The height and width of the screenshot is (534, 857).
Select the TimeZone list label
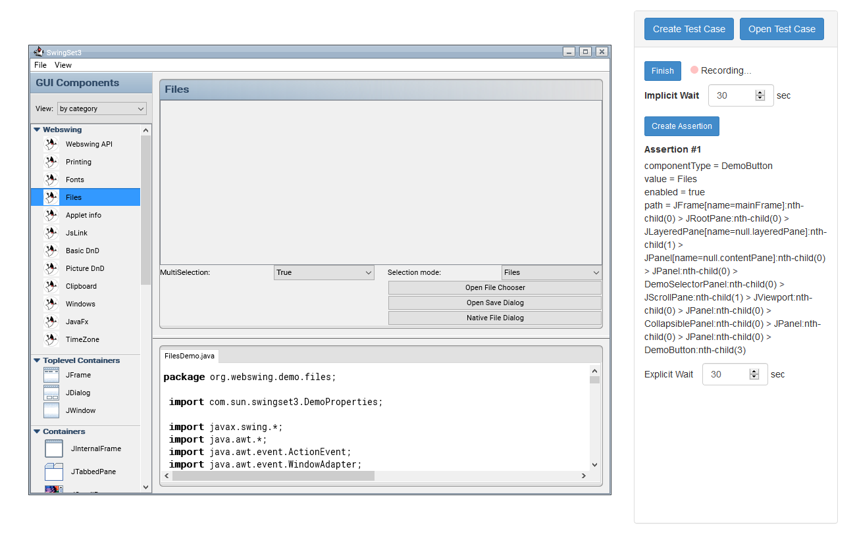point(82,339)
